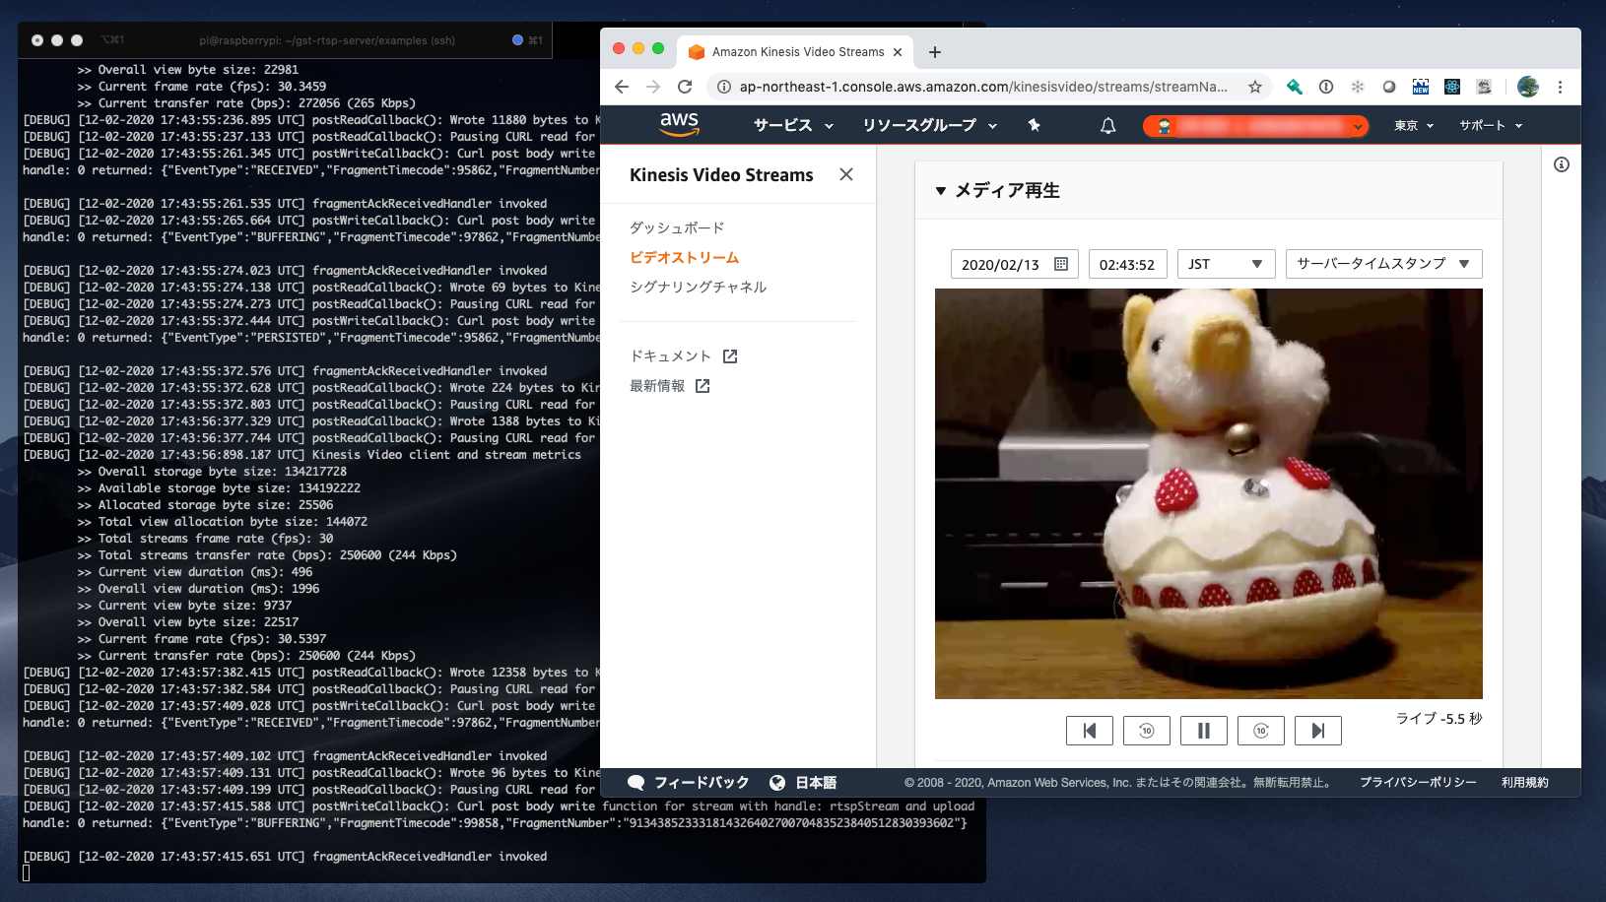The height and width of the screenshot is (902, 1606).
Task: Open the サーバータイムスタンプ dropdown
Action: [1383, 263]
